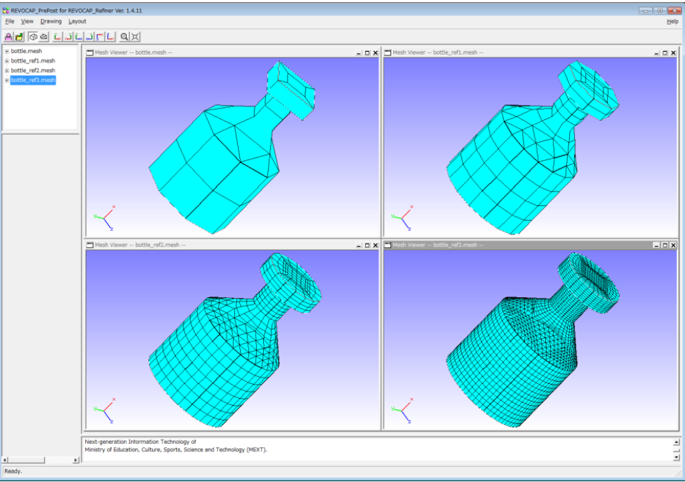
Task: Click the fit-to-window view icon
Action: tap(135, 36)
